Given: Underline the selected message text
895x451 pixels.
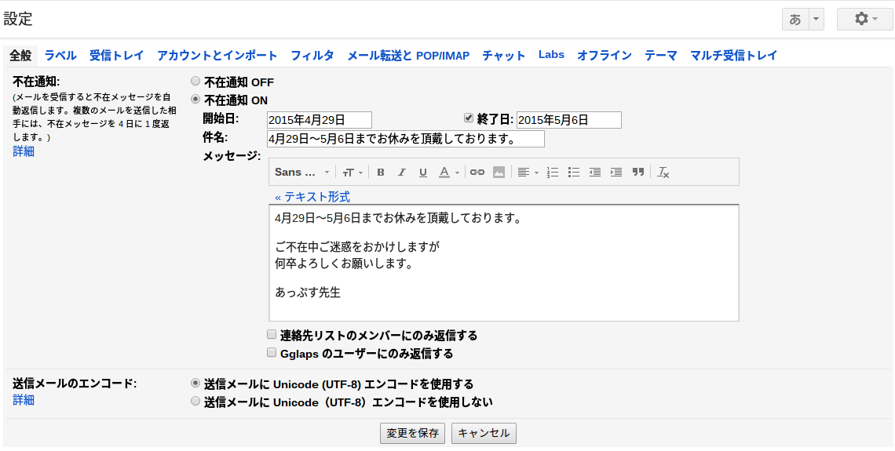Looking at the screenshot, I should 423,173.
